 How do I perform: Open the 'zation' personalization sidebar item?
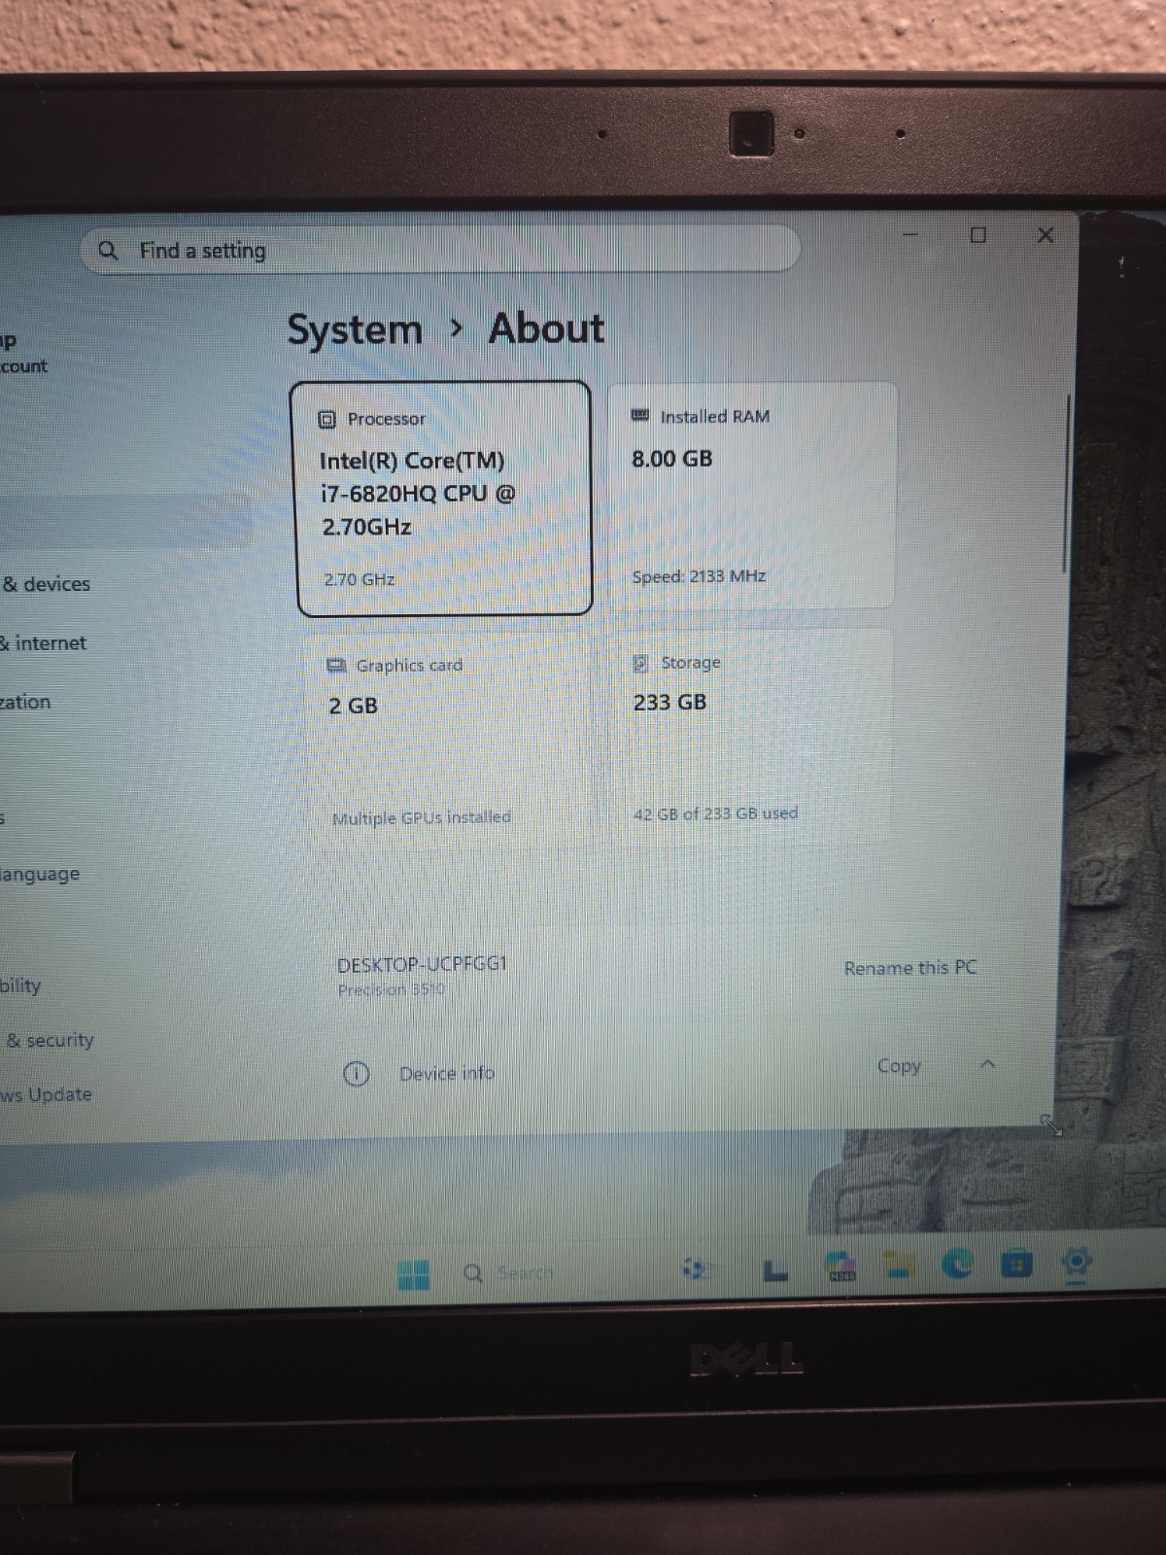click(25, 702)
